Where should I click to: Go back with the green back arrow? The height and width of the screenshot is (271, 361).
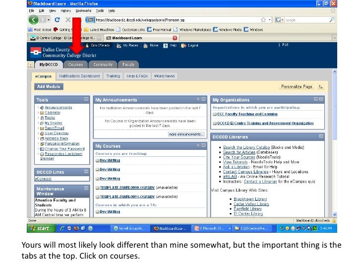[34, 20]
